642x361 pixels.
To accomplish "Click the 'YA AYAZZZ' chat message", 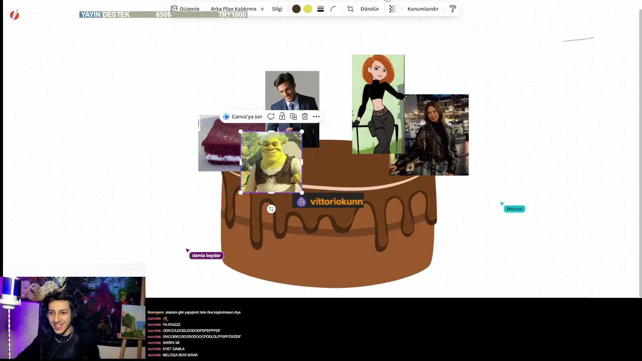I will pyautogui.click(x=164, y=325).
